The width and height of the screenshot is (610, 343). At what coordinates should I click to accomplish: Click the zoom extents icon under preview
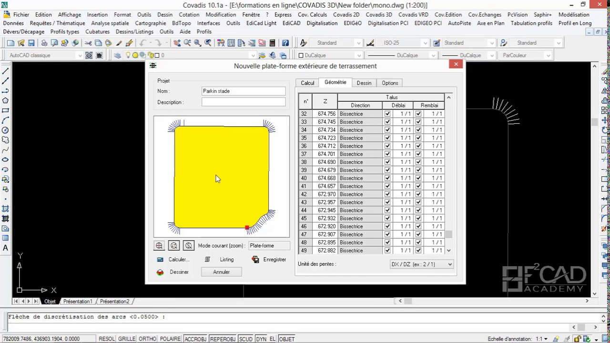point(159,245)
